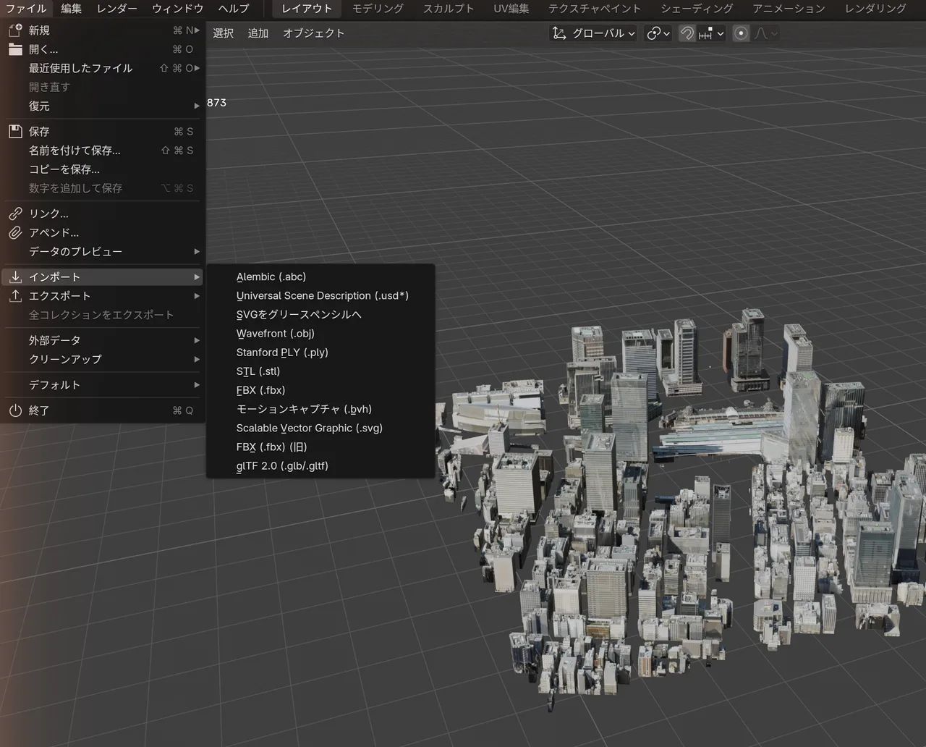Click the アペンド paperclip icon
The height and width of the screenshot is (747, 926).
click(15, 232)
